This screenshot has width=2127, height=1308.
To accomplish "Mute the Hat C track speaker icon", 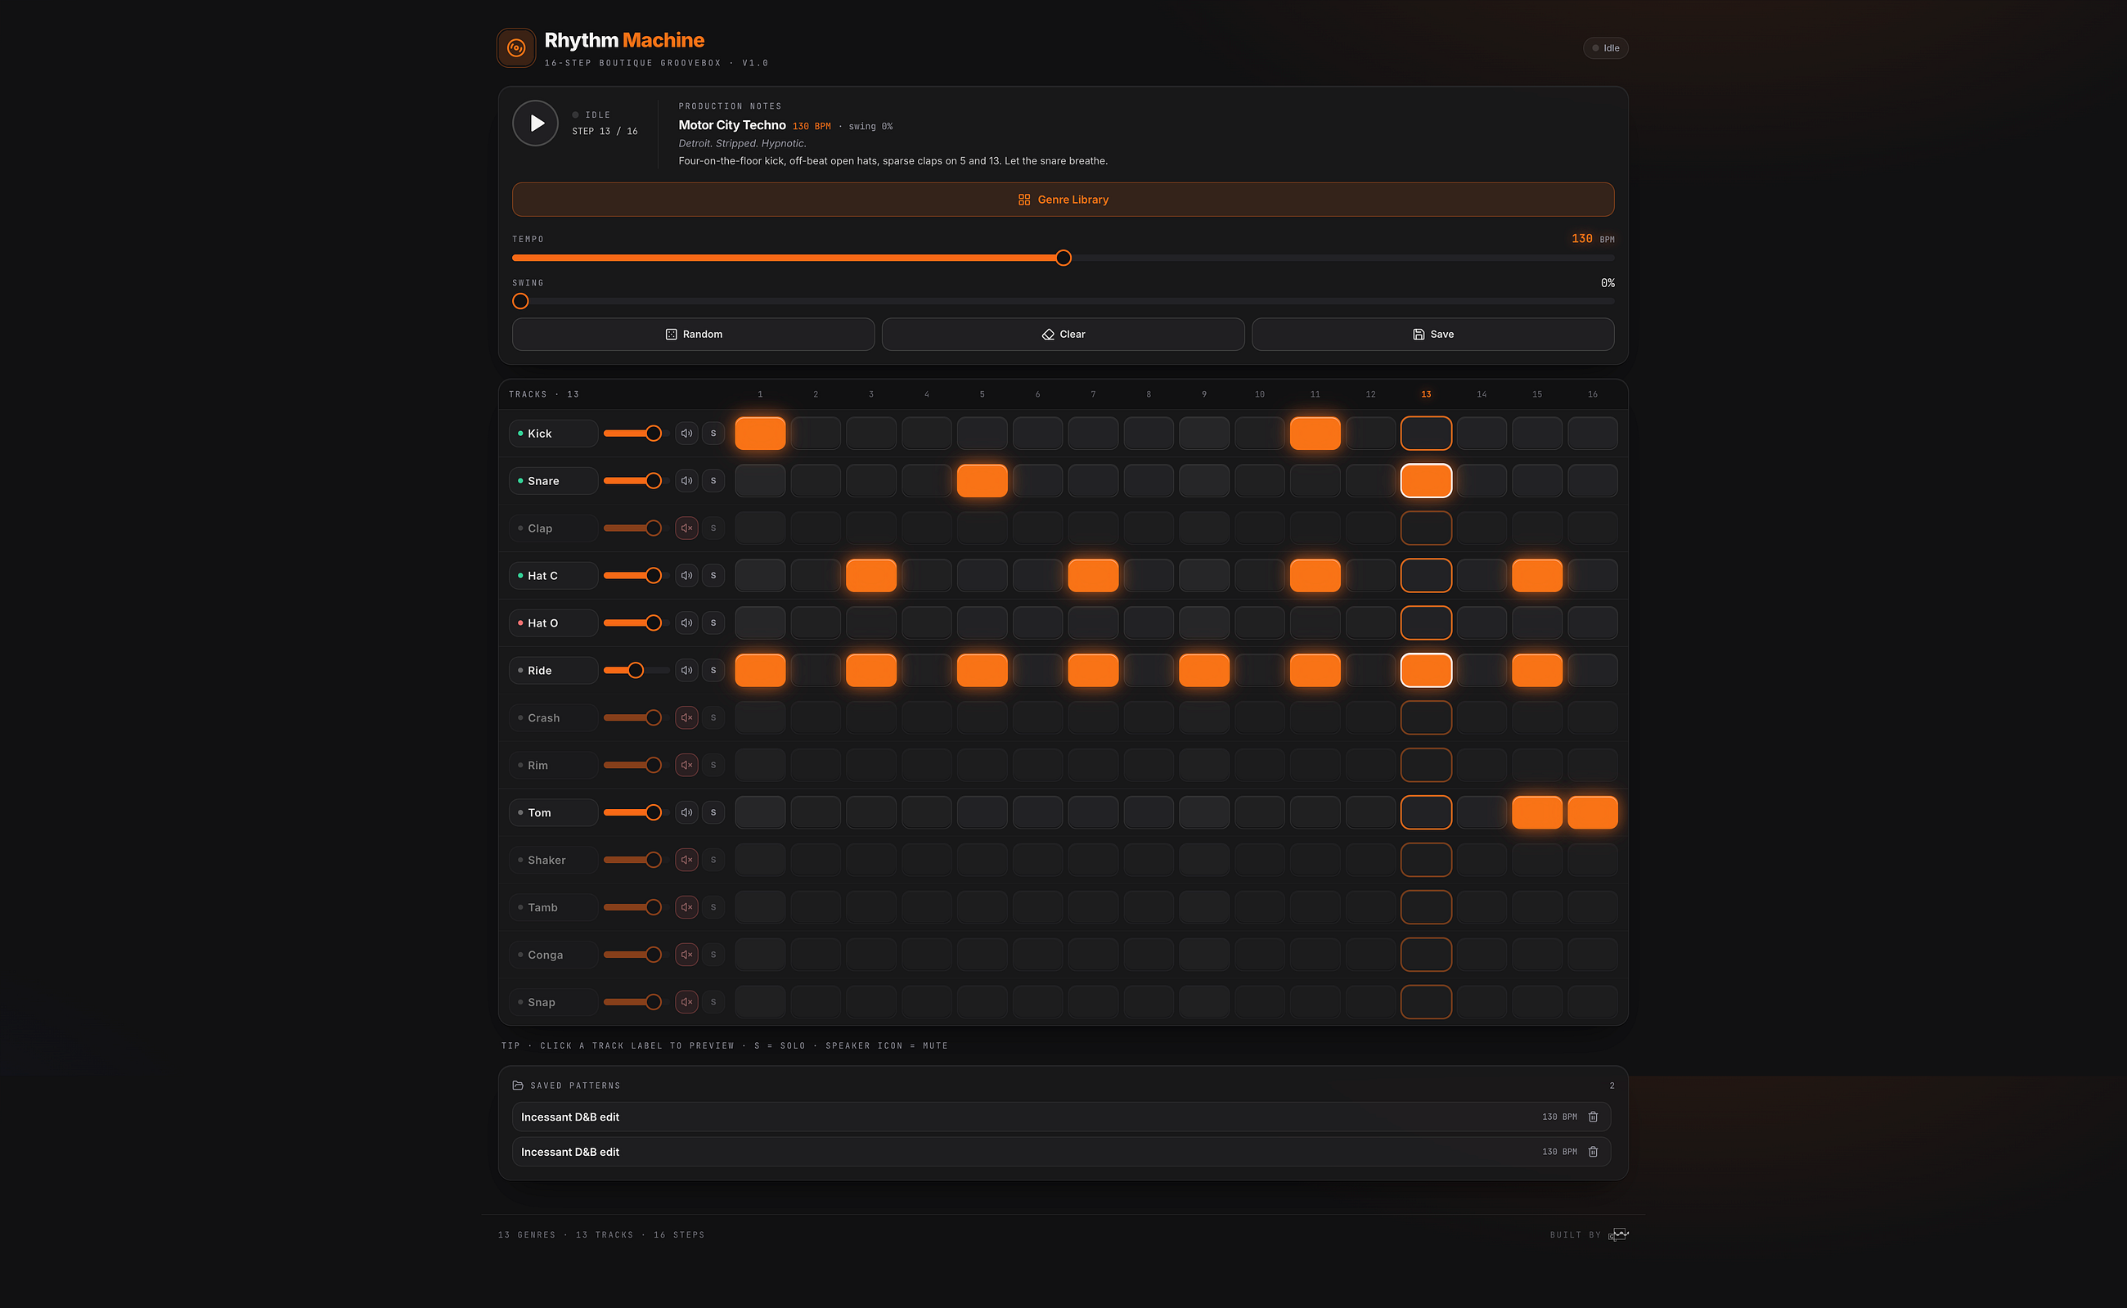I will (x=687, y=575).
